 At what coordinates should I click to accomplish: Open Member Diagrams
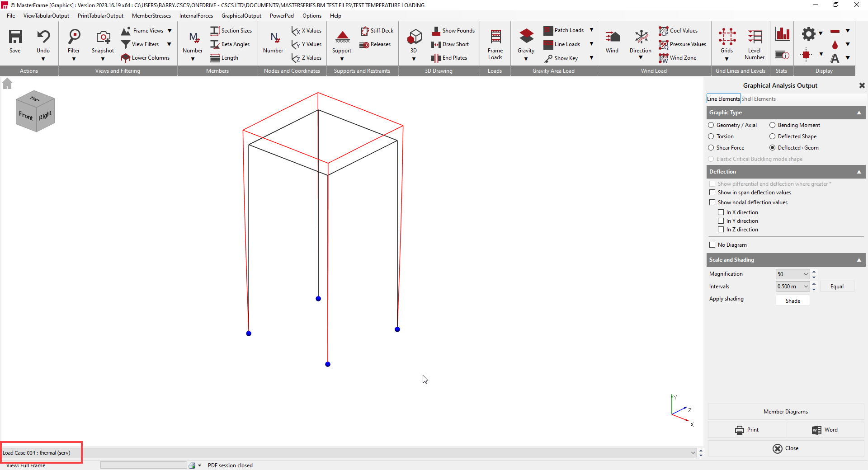(x=786, y=412)
